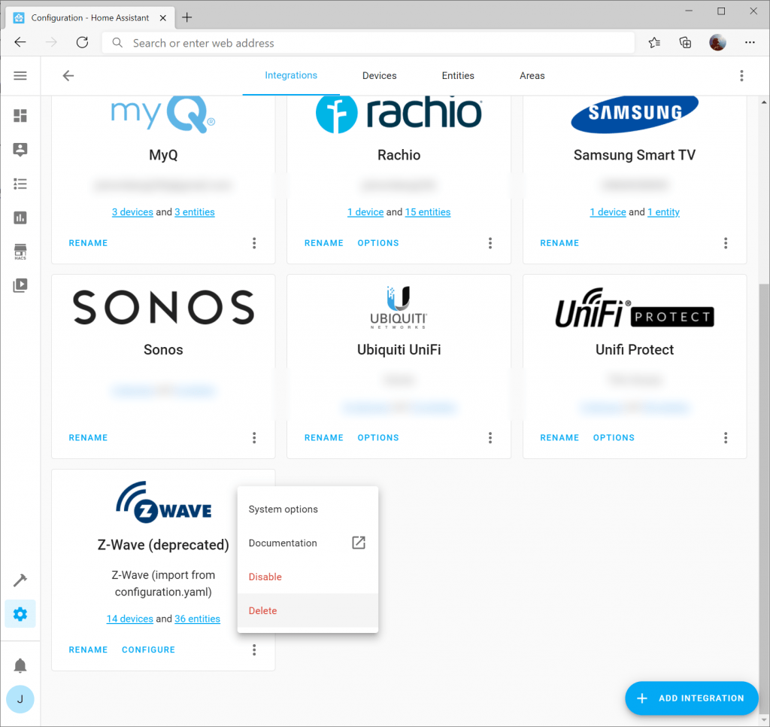This screenshot has height=727, width=770.
Task: Switch to the Devices tab
Action: pos(379,75)
